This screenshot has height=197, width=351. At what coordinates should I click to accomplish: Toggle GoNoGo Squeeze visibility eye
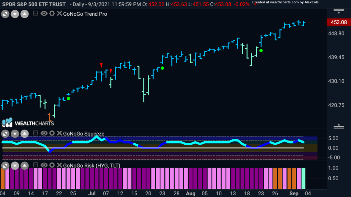point(44,133)
